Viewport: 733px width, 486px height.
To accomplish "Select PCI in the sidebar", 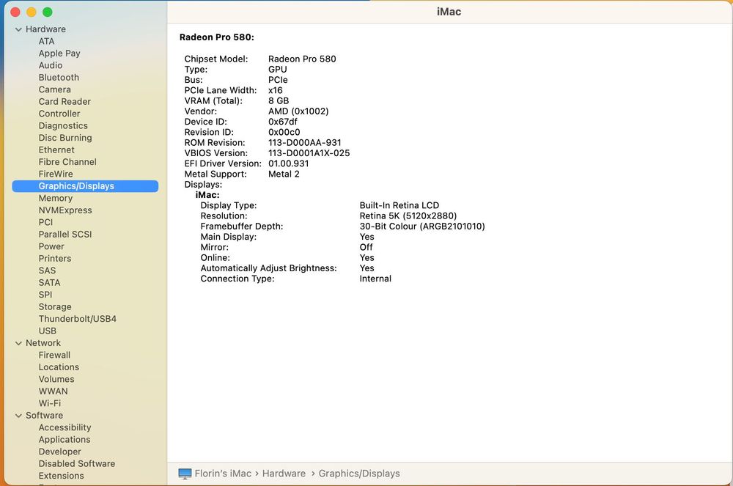I will tap(45, 222).
